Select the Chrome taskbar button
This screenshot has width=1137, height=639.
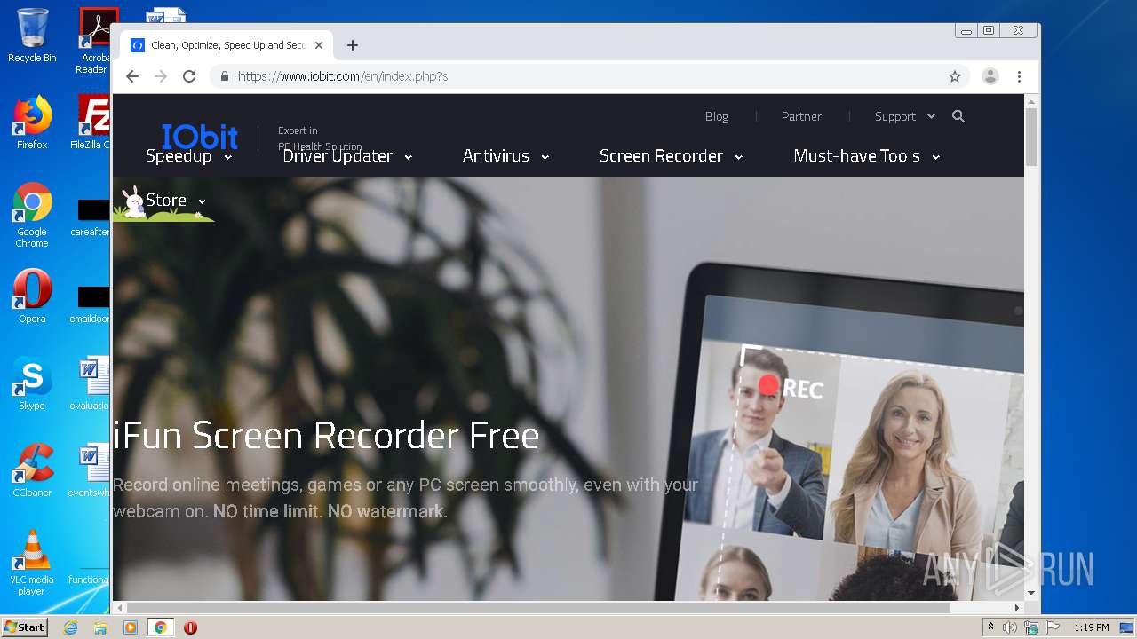tap(161, 627)
